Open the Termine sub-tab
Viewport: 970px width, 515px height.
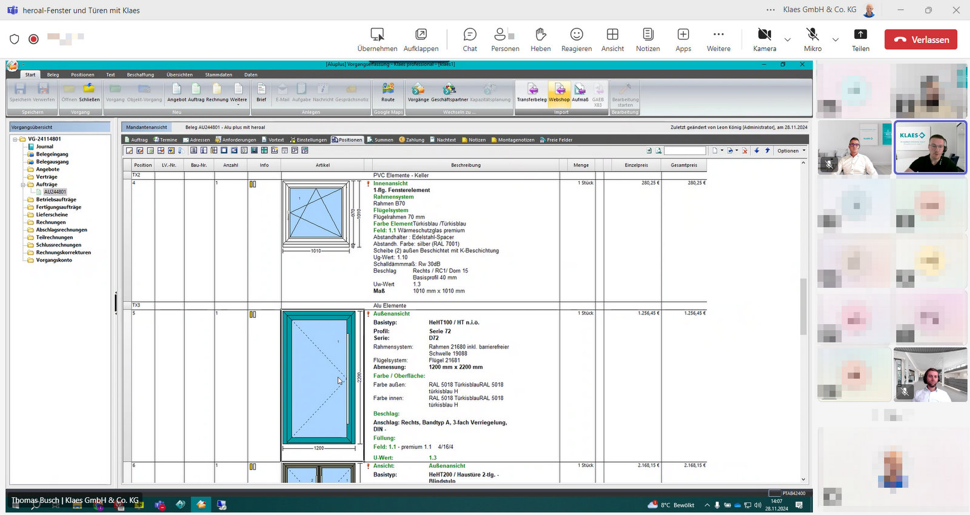(x=165, y=140)
